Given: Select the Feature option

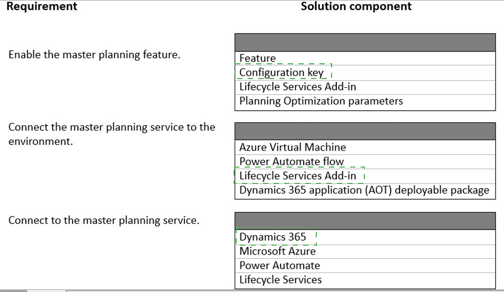Looking at the screenshot, I should click(x=258, y=59).
